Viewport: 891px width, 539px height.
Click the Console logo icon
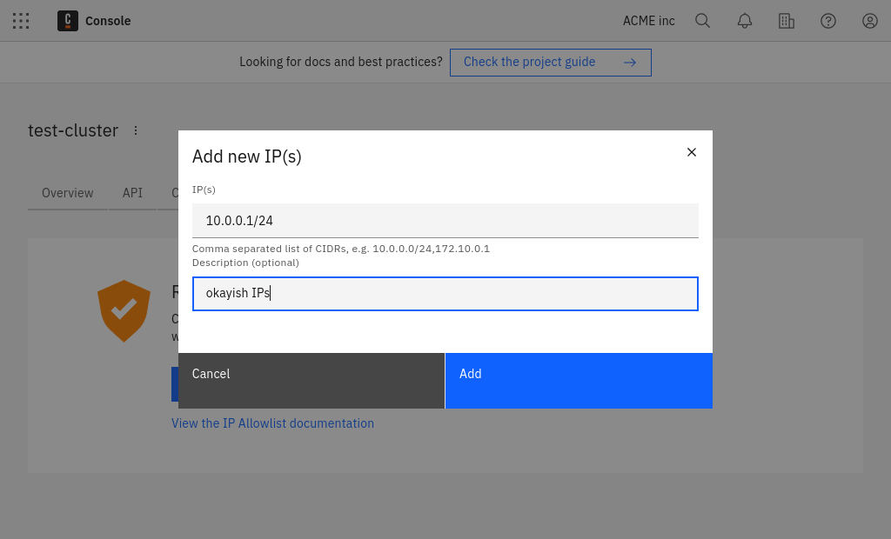68,21
